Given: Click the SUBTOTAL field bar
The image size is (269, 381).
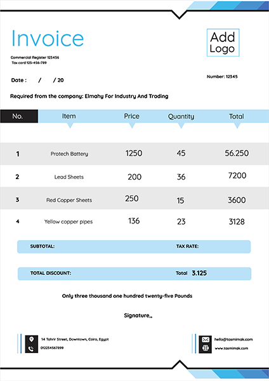Looking at the screenshot, I should [x=134, y=246].
